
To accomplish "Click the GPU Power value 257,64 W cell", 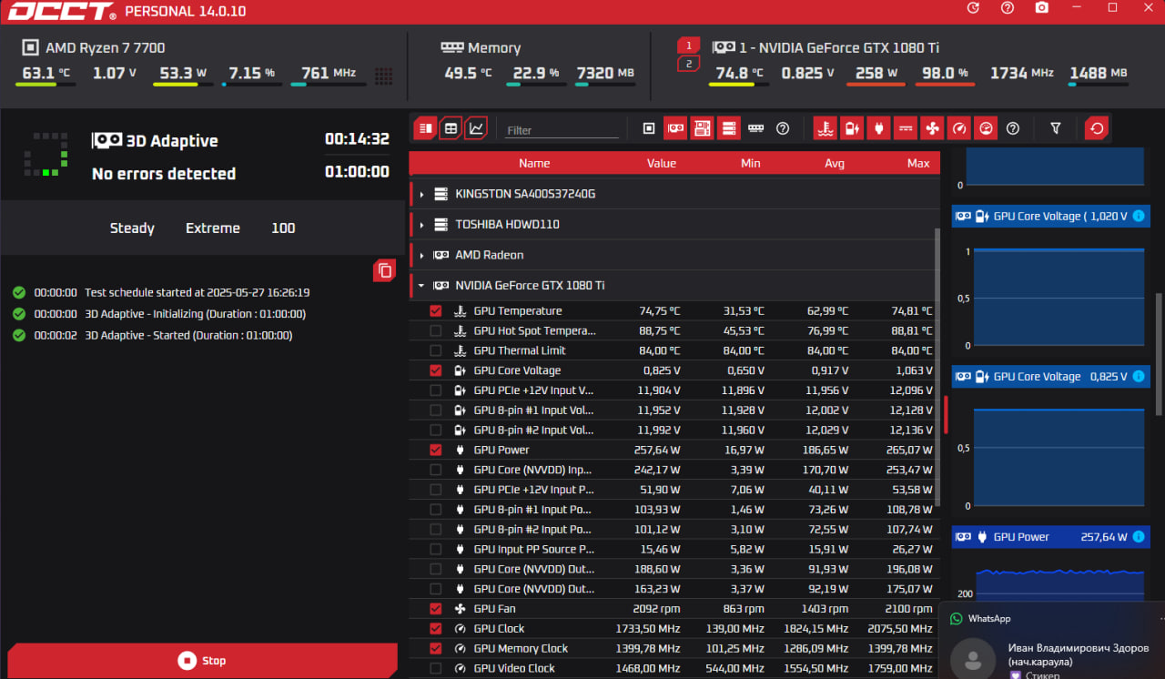I will (657, 450).
